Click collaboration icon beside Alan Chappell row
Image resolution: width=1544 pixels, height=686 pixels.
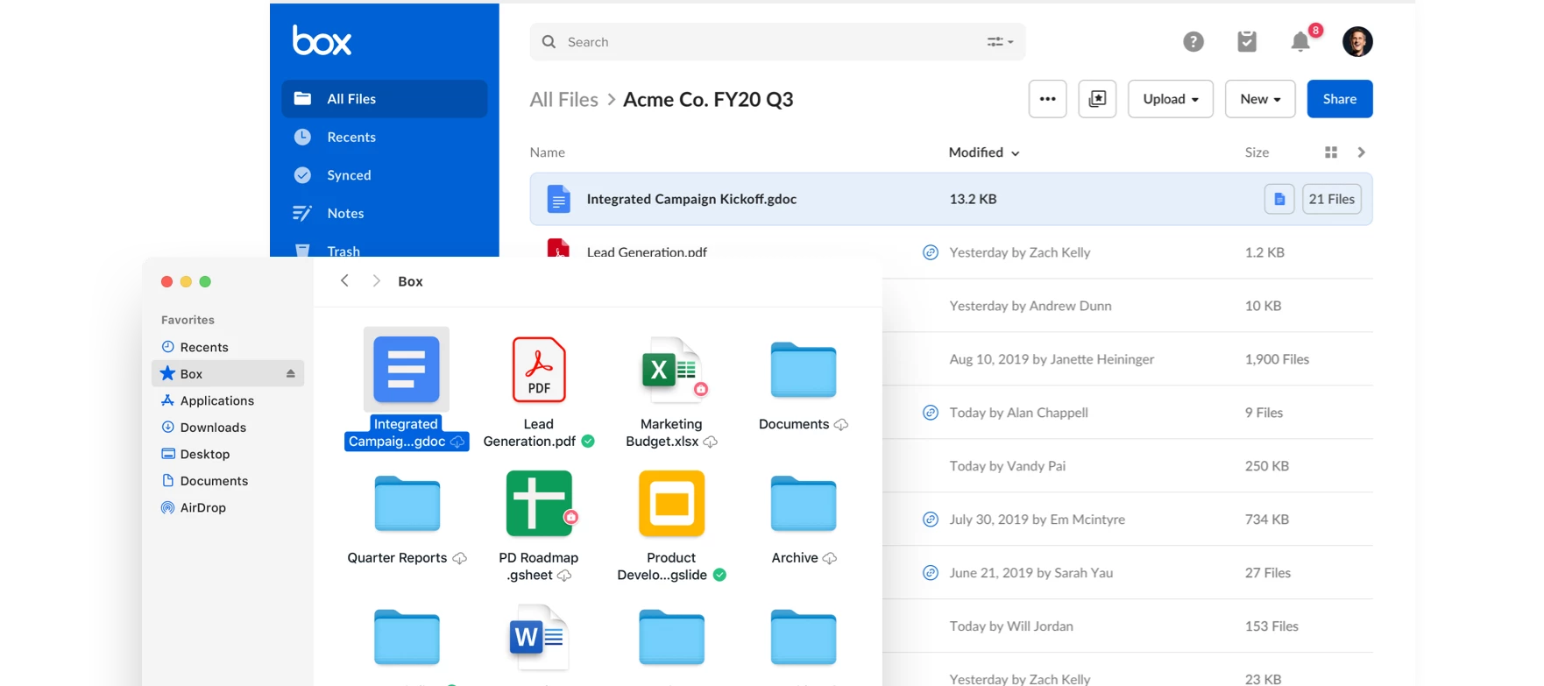(931, 413)
